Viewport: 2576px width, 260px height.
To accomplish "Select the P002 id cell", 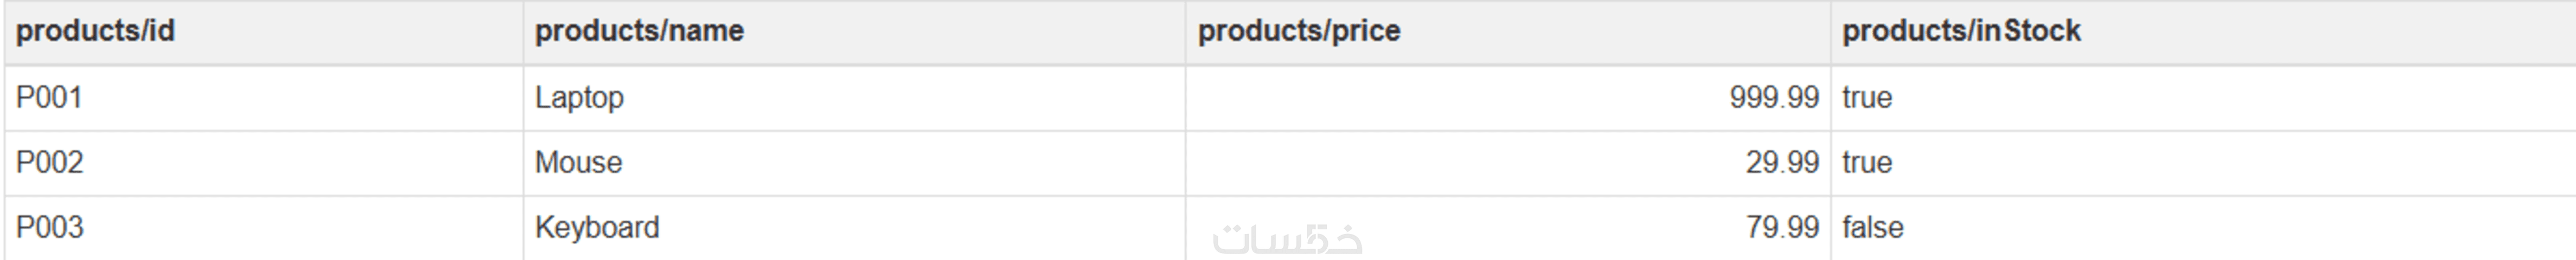I will 49,162.
